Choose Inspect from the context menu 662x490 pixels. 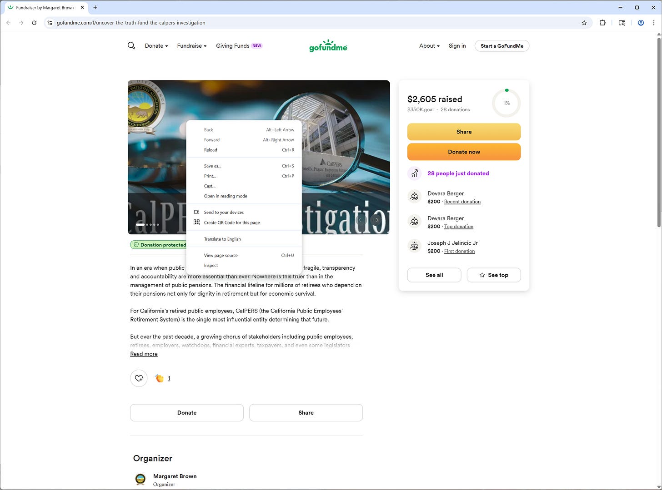pos(244,265)
